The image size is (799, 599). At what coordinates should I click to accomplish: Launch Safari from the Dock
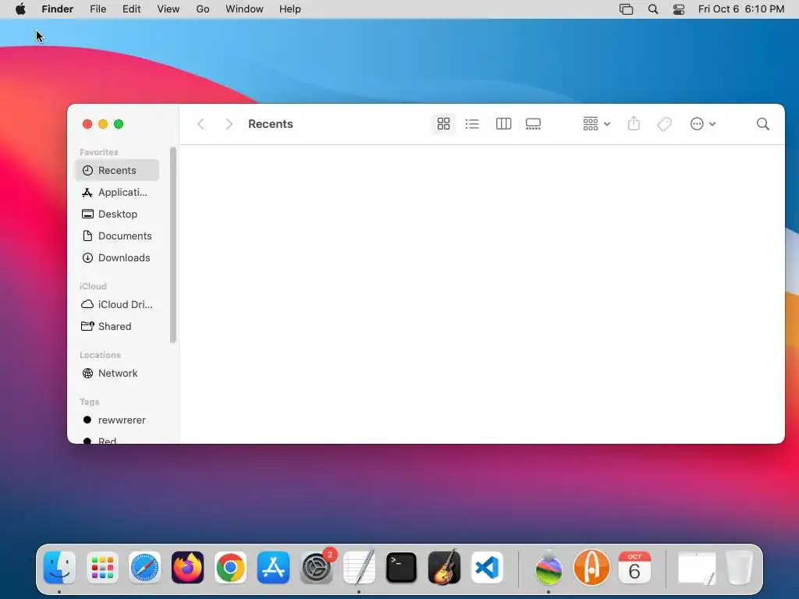coord(144,568)
